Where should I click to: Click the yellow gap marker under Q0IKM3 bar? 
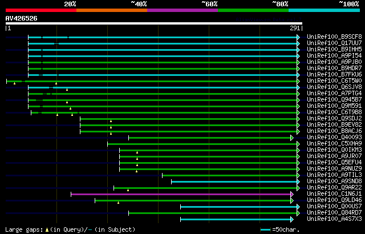tap(137, 152)
